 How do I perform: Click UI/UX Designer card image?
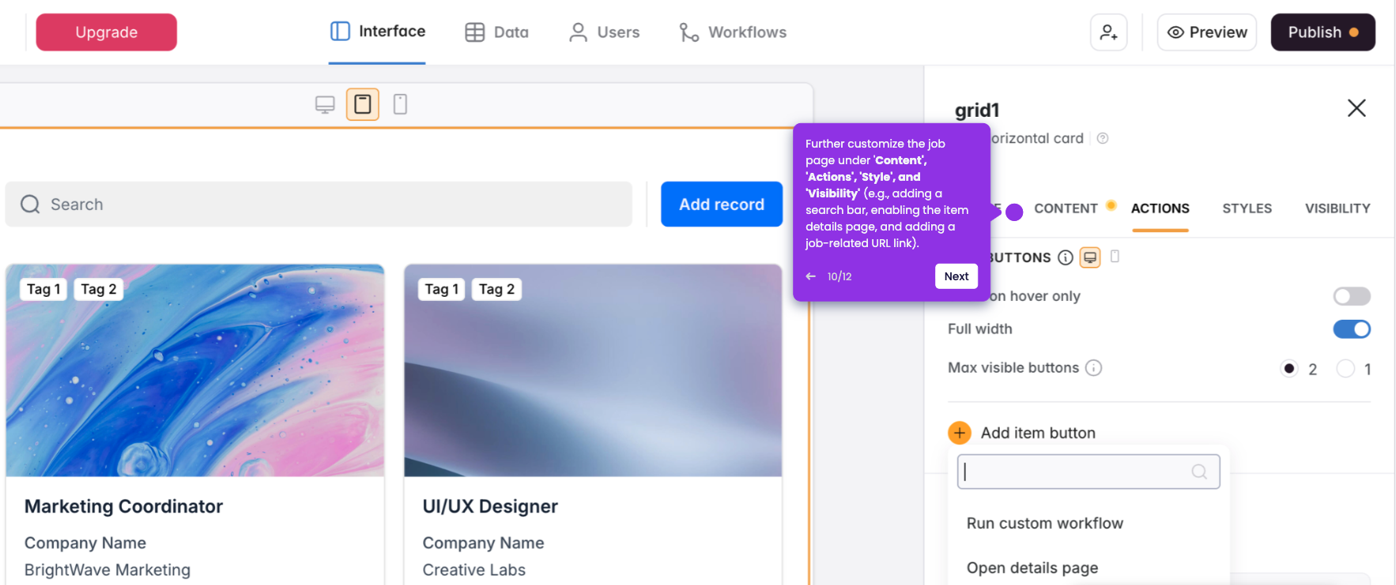[x=593, y=371]
